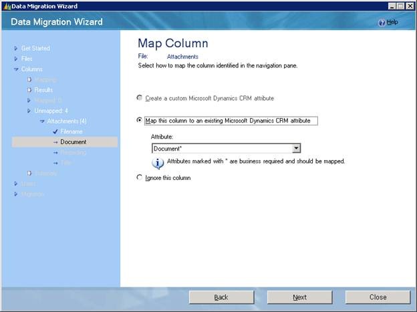Screen dimensions: 417x312
Task: Select 'Map this column to an existing' option
Action: coord(140,121)
